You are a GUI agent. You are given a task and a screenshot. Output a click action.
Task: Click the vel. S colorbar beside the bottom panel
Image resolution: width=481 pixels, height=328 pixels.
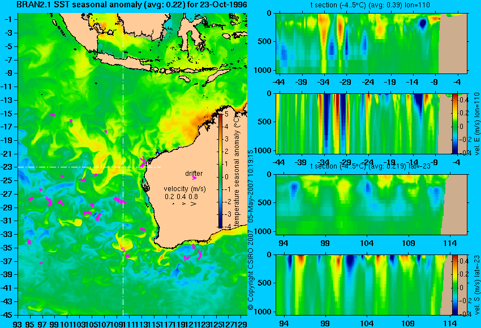tap(455, 285)
